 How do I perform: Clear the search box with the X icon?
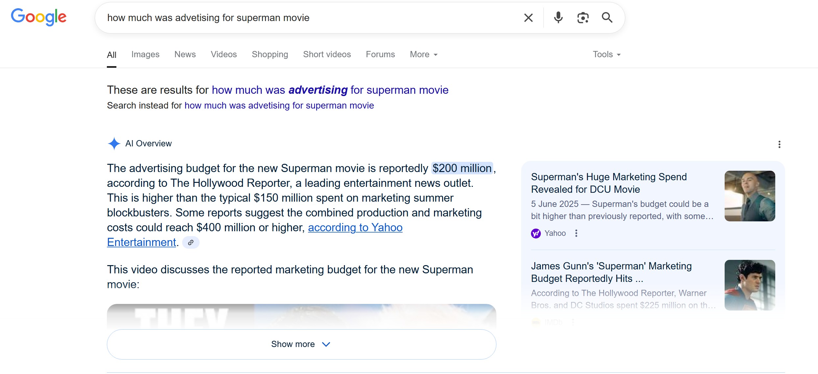pyautogui.click(x=528, y=18)
